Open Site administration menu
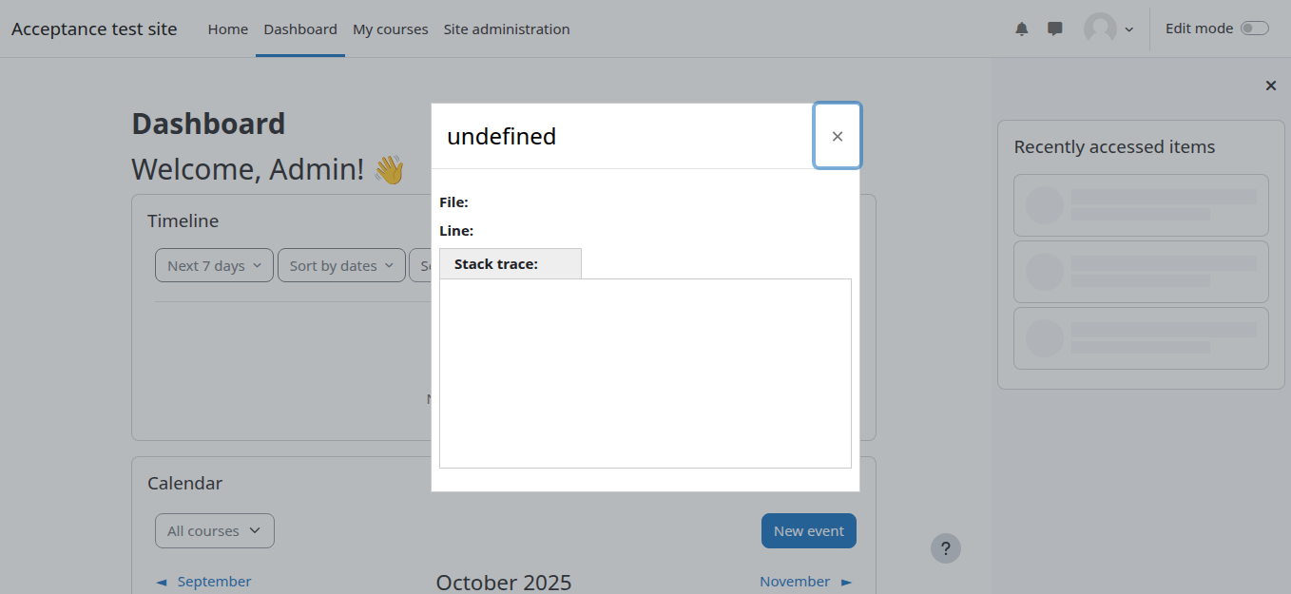Screen dimensions: 1291x594 507,29
